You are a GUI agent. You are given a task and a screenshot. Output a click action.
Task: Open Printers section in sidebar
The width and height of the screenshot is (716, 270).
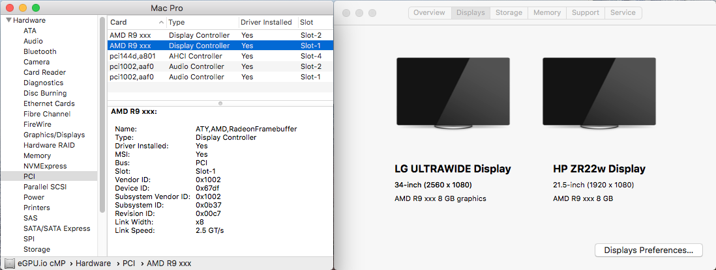37,208
